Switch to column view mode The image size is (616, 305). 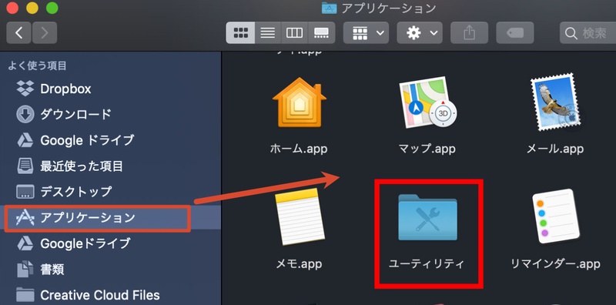[x=295, y=32]
